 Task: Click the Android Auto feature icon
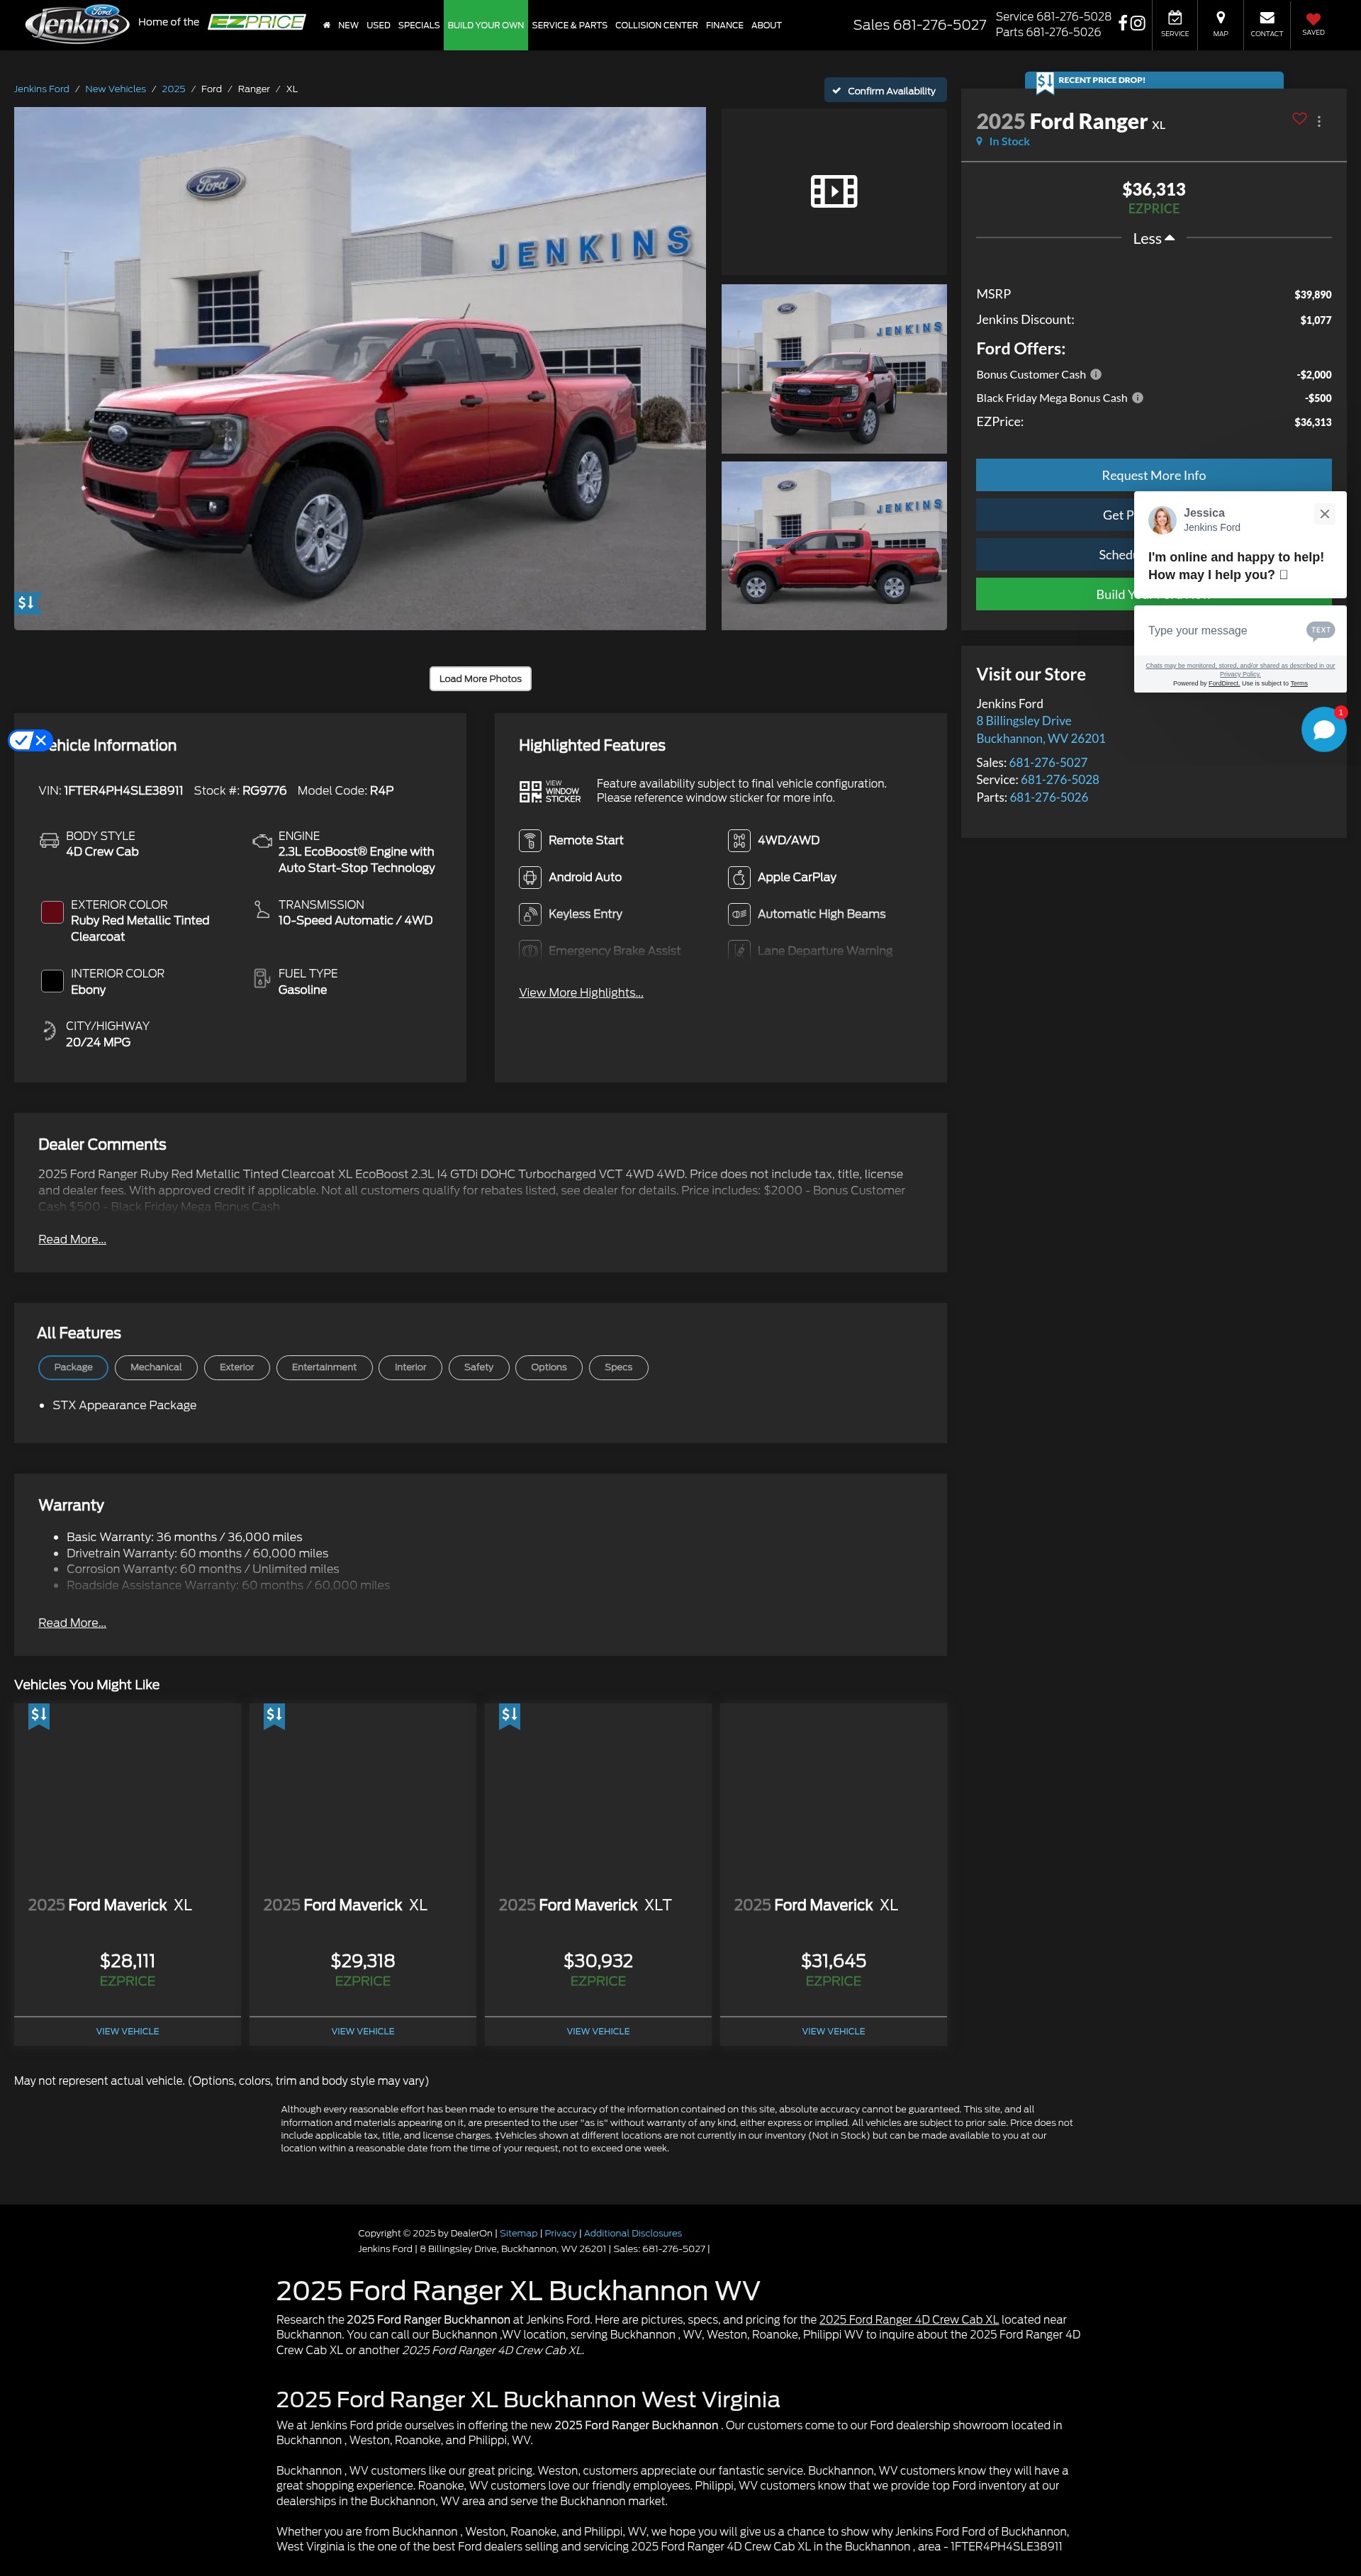(x=530, y=877)
